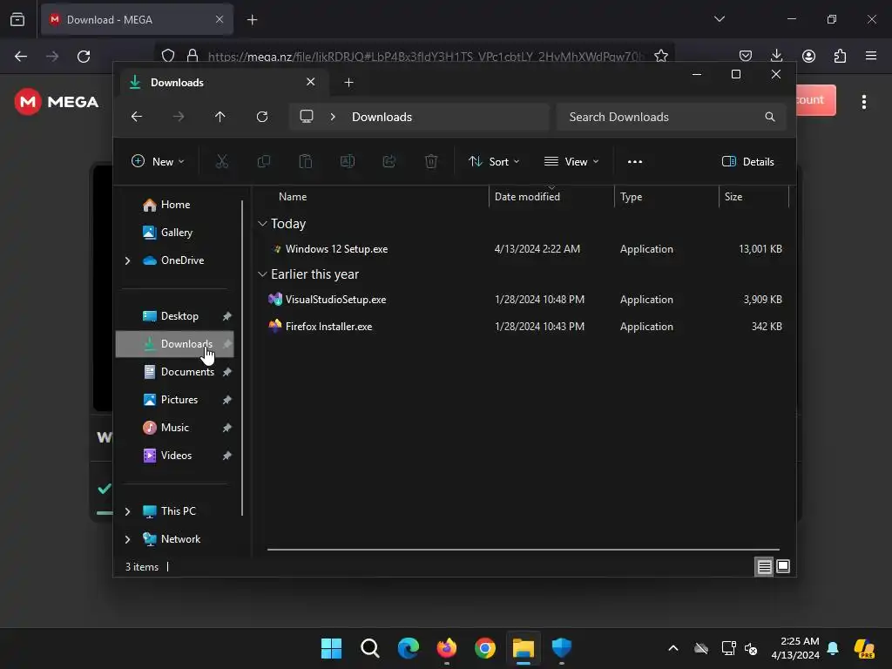Click the Paste clipboard icon
Viewport: 892px width, 669px height.
pos(306,161)
